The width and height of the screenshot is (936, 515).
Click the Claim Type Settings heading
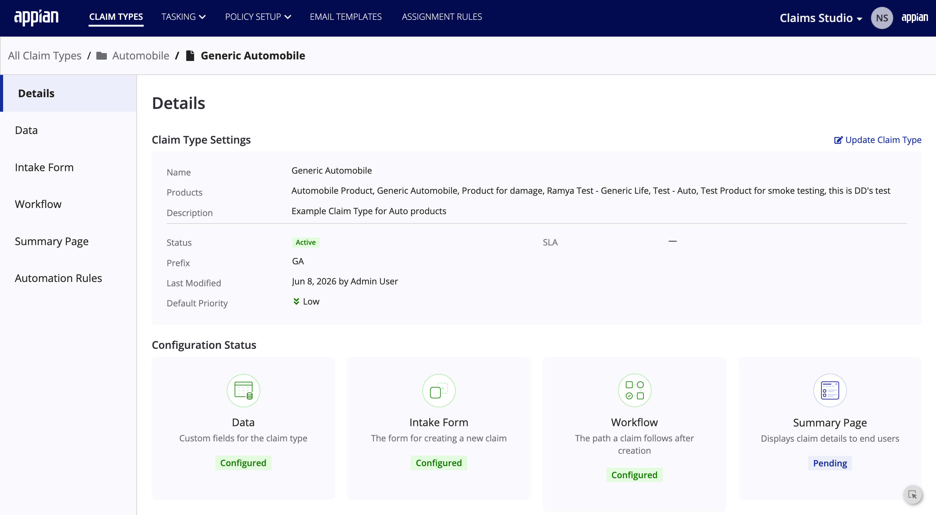201,140
